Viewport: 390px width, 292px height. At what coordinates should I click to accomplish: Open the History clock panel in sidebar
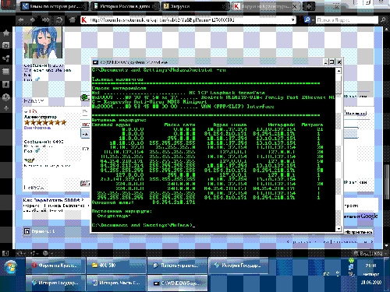click(x=6, y=97)
